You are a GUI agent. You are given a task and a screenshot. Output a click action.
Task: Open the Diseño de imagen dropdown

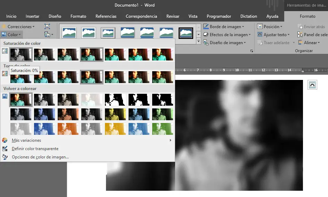[224, 43]
